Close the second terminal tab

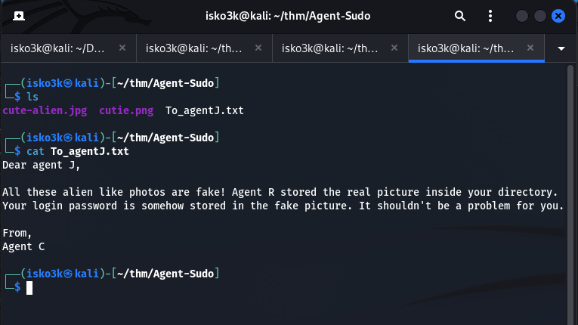(258, 48)
